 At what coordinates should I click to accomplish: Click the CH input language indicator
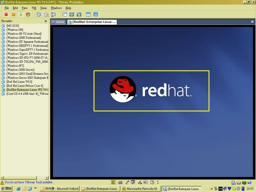tap(113, 182)
